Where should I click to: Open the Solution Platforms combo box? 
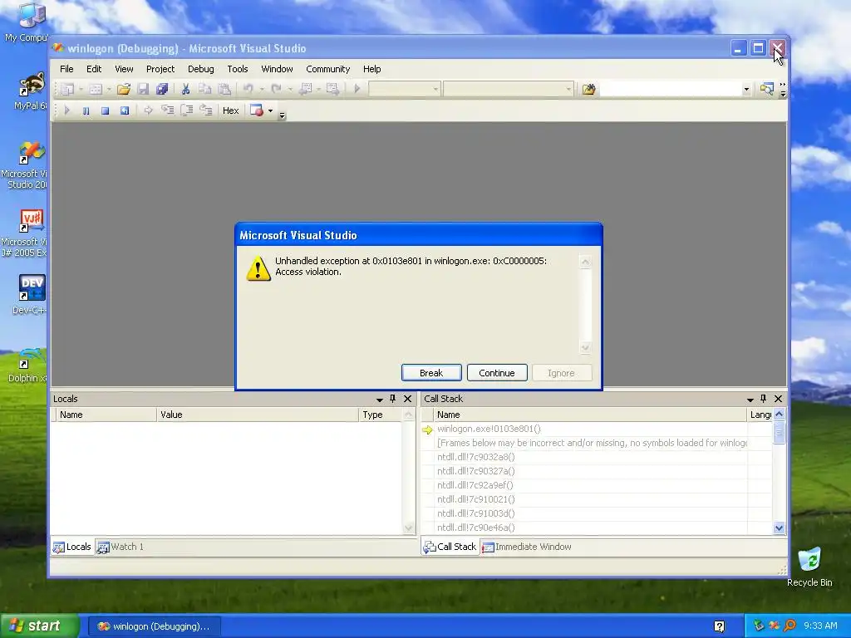click(x=509, y=89)
